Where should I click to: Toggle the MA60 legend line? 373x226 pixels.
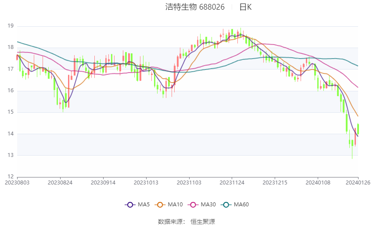(x=235, y=205)
